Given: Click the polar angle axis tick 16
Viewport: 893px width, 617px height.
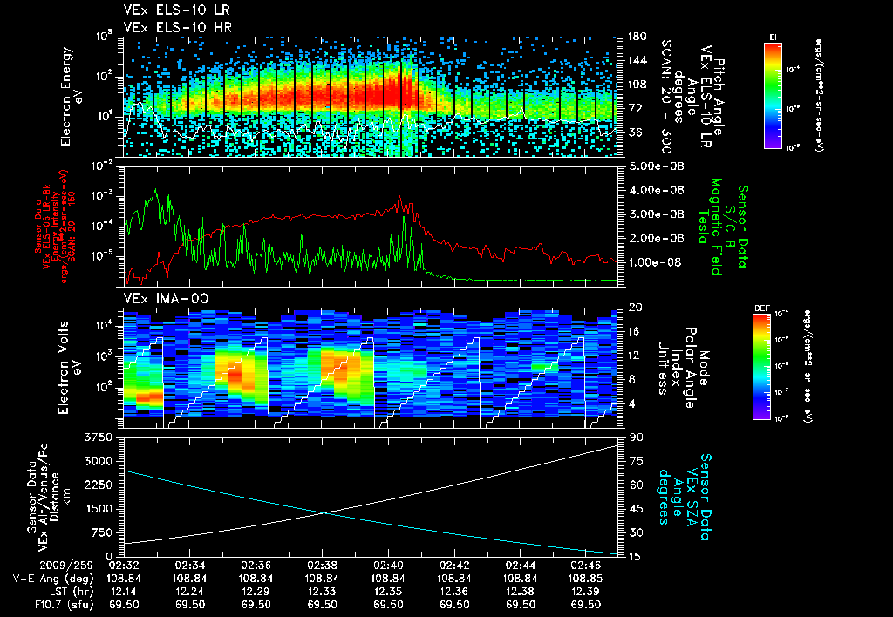Looking at the screenshot, I should click(x=634, y=331).
